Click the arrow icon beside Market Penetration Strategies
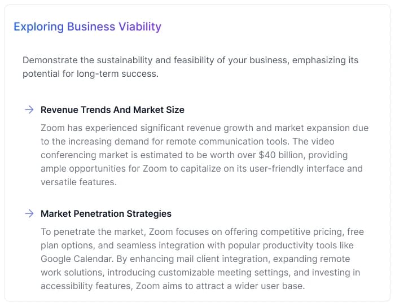395x306 pixels. click(29, 213)
